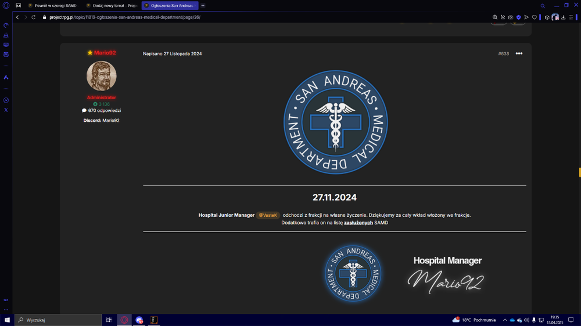Image resolution: width=581 pixels, height=326 pixels.
Task: Open the pinned extension avatar icon
Action: (555, 17)
